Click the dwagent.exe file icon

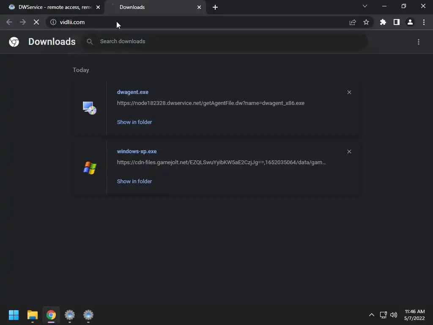pyautogui.click(x=90, y=108)
